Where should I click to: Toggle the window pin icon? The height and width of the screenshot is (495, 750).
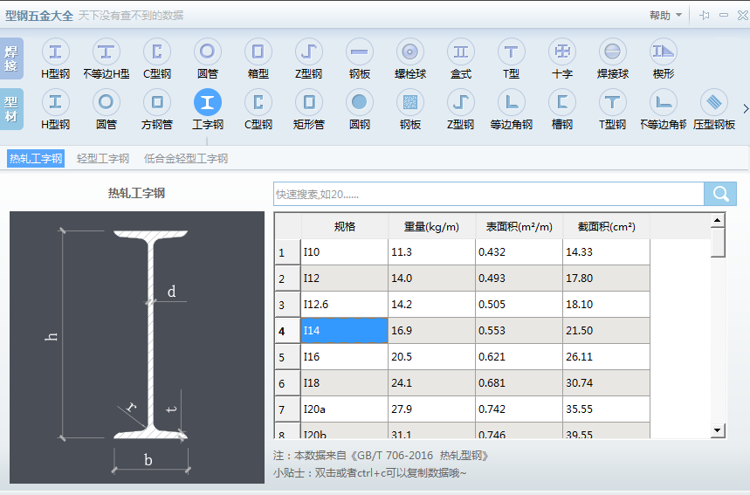705,15
